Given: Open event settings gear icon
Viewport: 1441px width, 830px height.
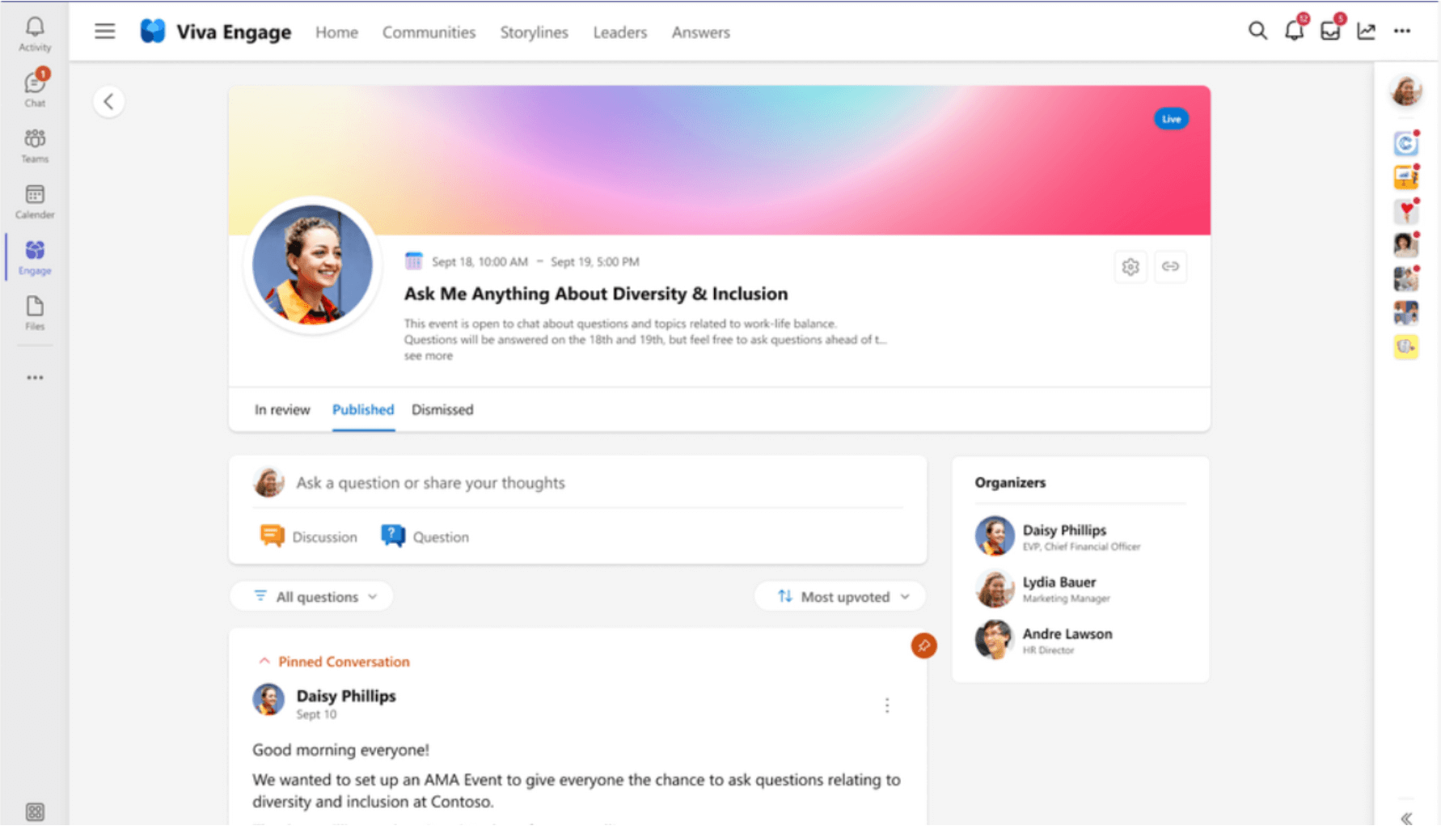Looking at the screenshot, I should tap(1130, 266).
